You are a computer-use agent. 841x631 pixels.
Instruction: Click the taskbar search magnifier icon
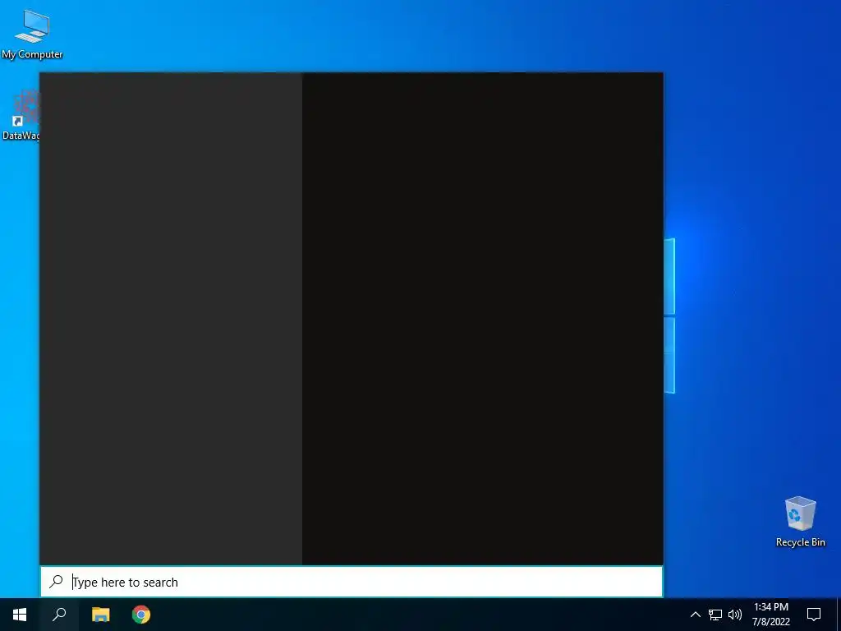(x=59, y=615)
